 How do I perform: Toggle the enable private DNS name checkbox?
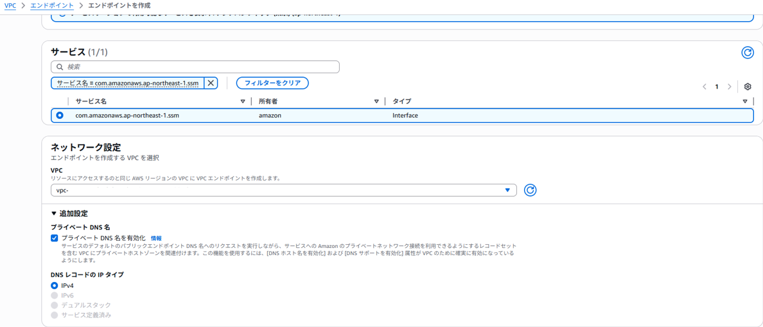[54, 238]
